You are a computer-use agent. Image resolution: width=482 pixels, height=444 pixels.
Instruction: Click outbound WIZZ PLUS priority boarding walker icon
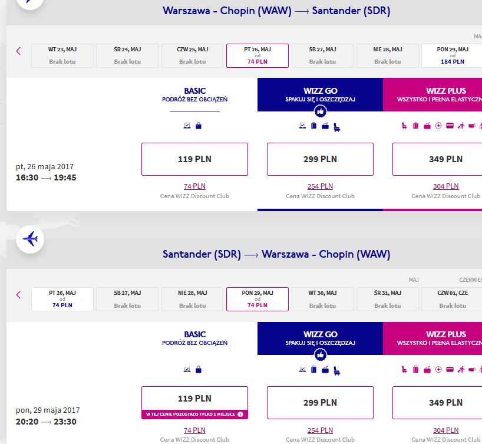click(x=461, y=126)
